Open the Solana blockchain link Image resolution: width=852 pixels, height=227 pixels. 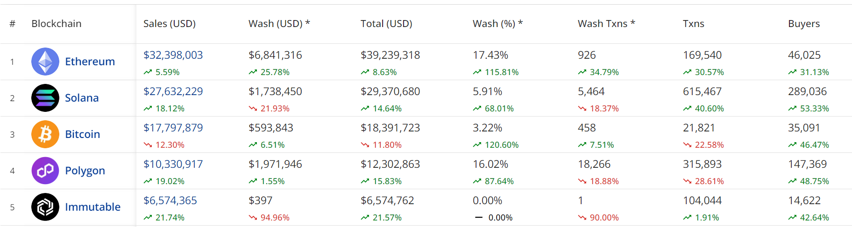coord(82,98)
